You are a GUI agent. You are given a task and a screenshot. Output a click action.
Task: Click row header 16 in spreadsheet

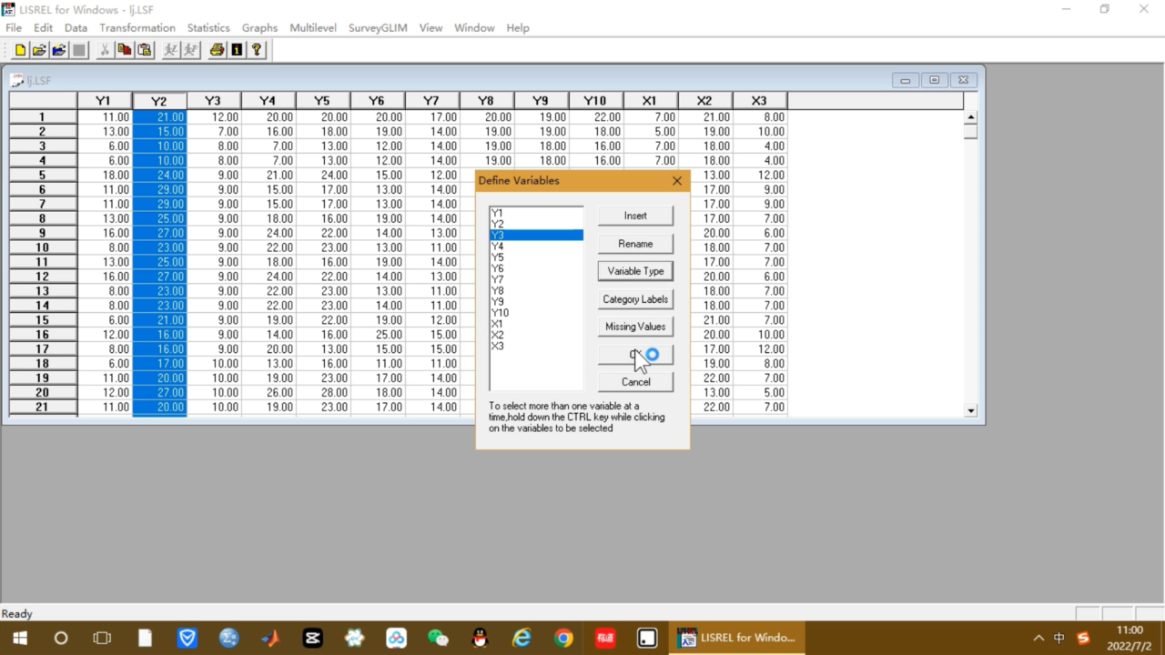(x=43, y=335)
